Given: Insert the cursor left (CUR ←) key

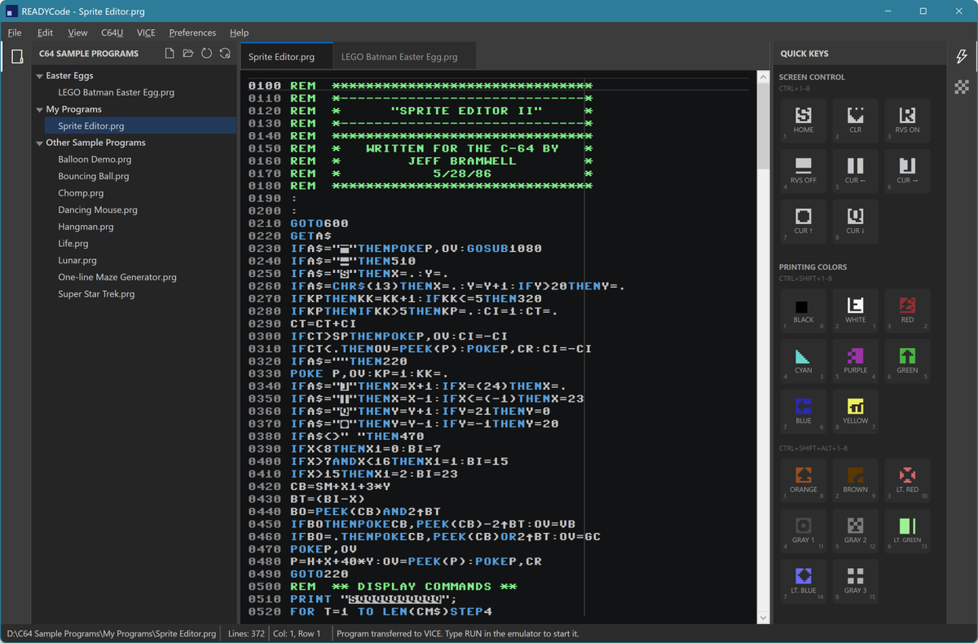Looking at the screenshot, I should point(856,171).
